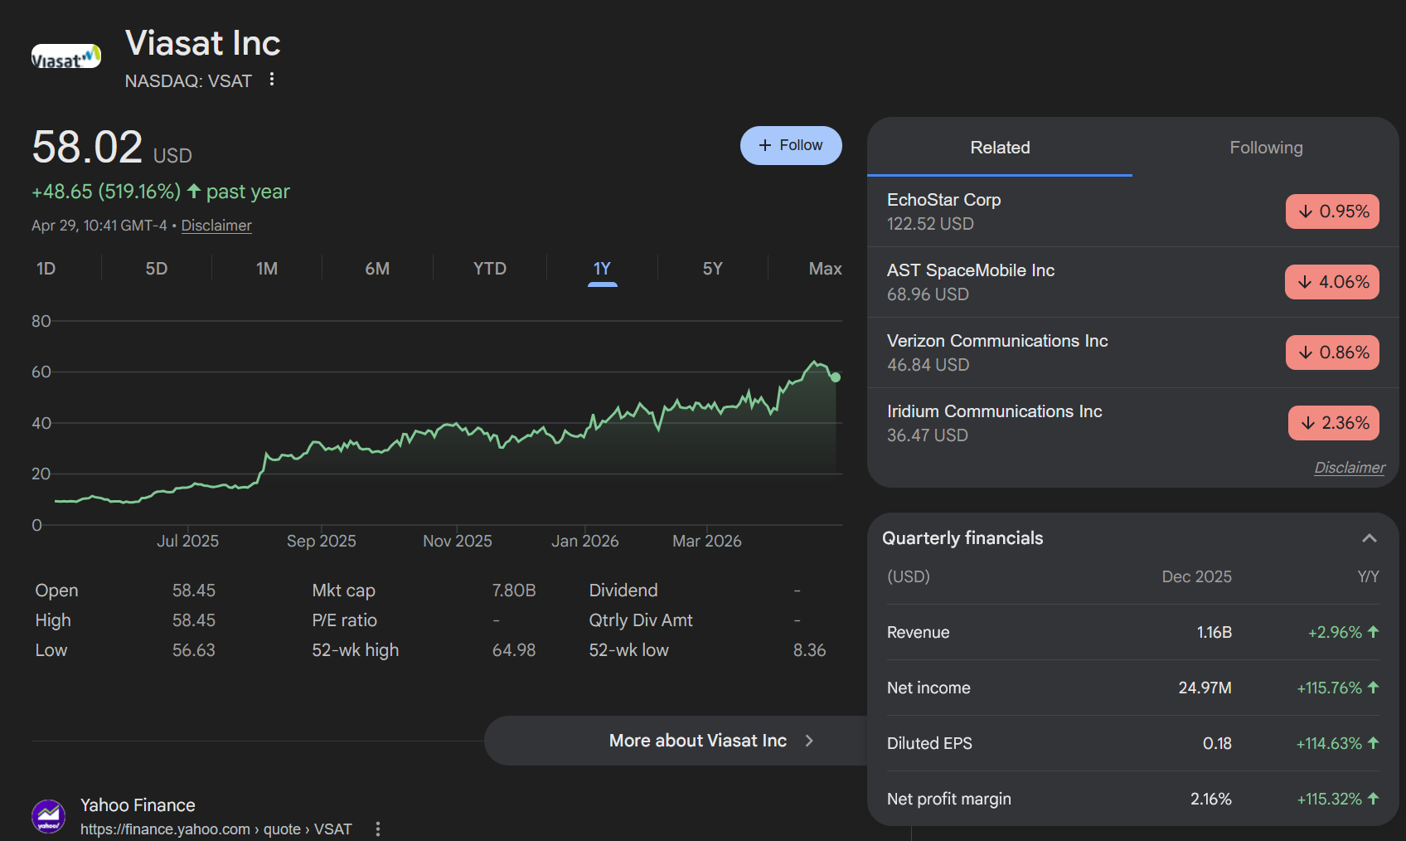Open AST SpaceMobile Inc stock entry

pyautogui.click(x=1132, y=282)
